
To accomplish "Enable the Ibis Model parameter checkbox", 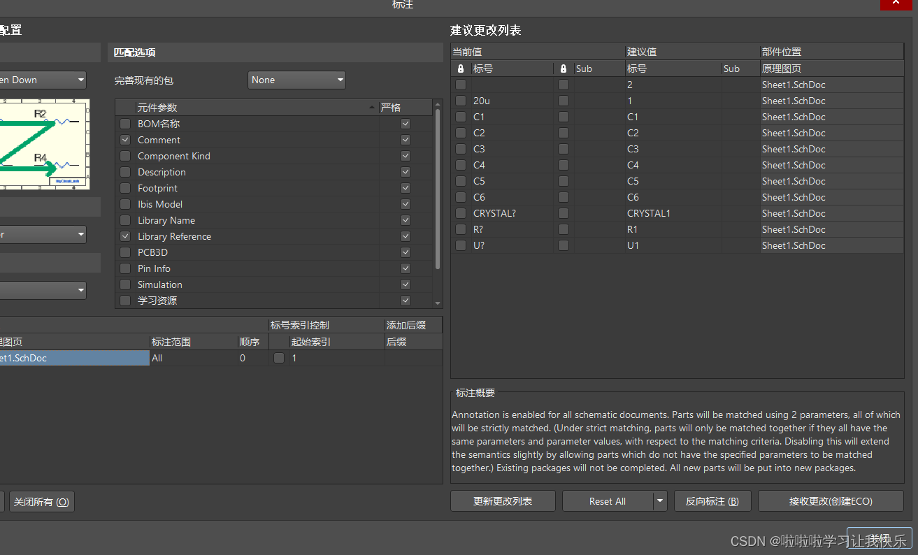I will [125, 204].
